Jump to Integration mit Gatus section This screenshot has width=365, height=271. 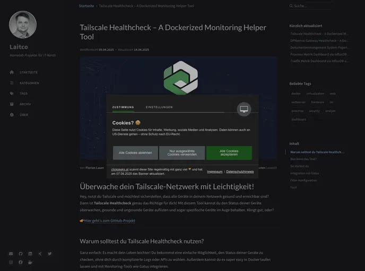[305, 173]
